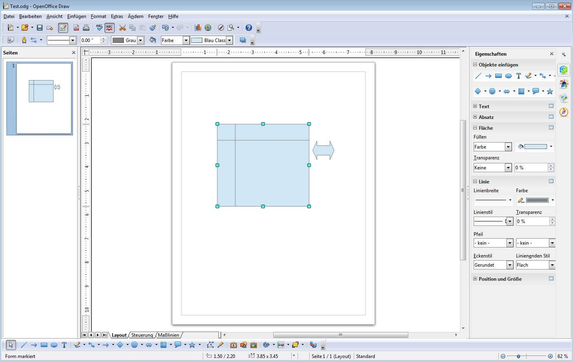Collapse the Fläche section
573x362 pixels.
coord(475,128)
